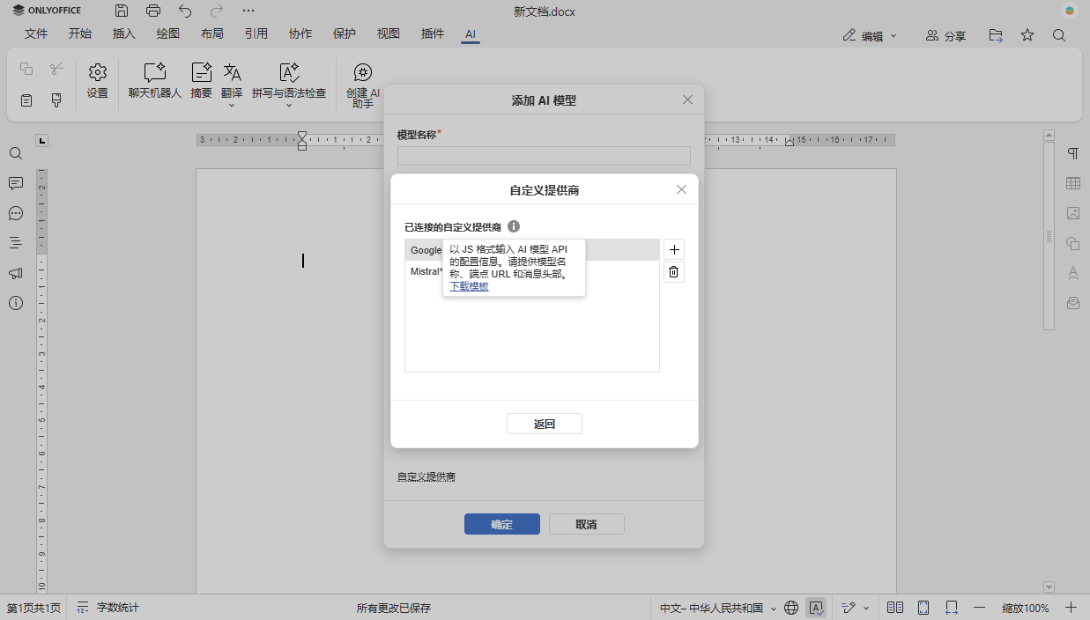Open the 文件 menu tab
The image size is (1090, 620).
[x=36, y=33]
